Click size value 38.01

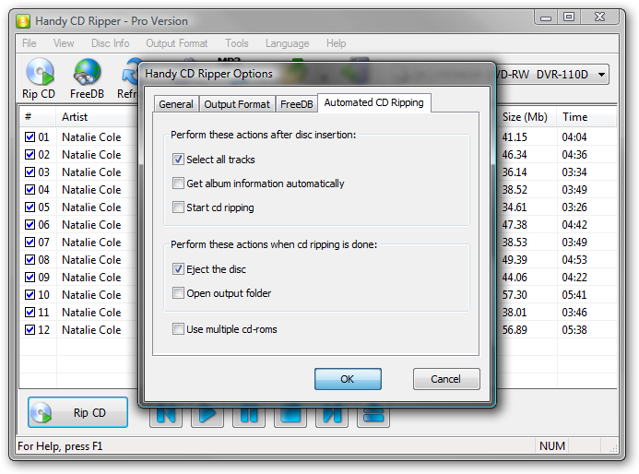point(515,313)
